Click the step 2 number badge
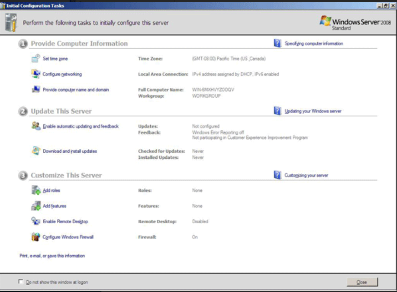The height and width of the screenshot is (292, 397). (x=23, y=111)
